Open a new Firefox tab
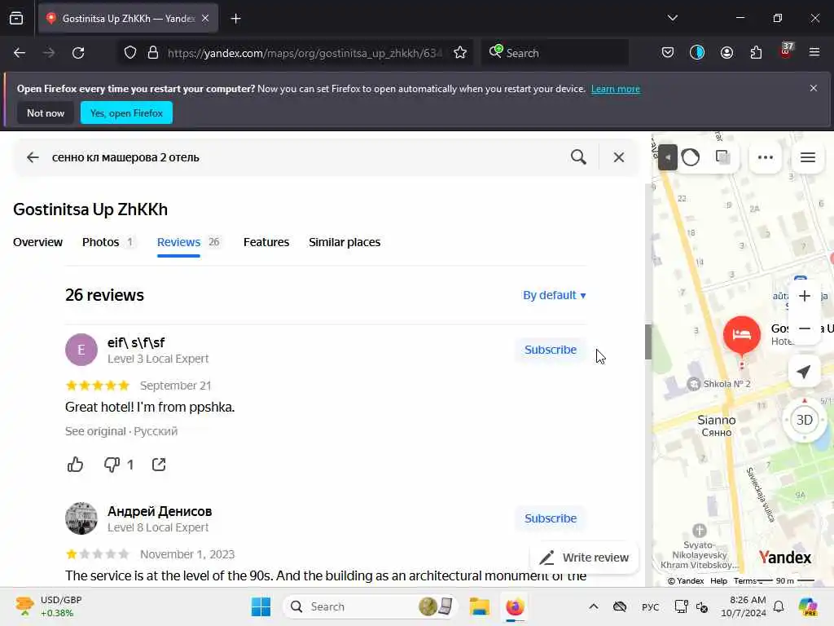The image size is (834, 626). (x=235, y=19)
